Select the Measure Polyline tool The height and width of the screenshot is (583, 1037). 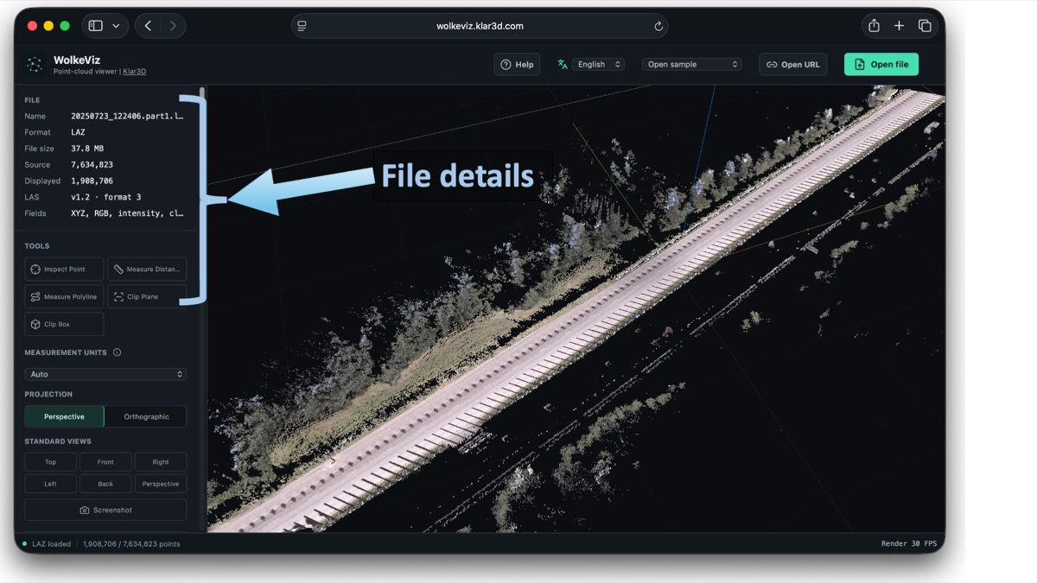point(64,297)
